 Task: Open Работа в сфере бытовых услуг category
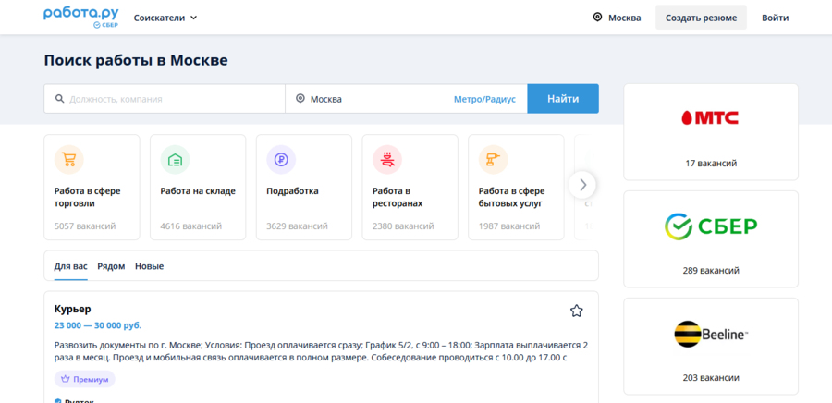pos(516,188)
